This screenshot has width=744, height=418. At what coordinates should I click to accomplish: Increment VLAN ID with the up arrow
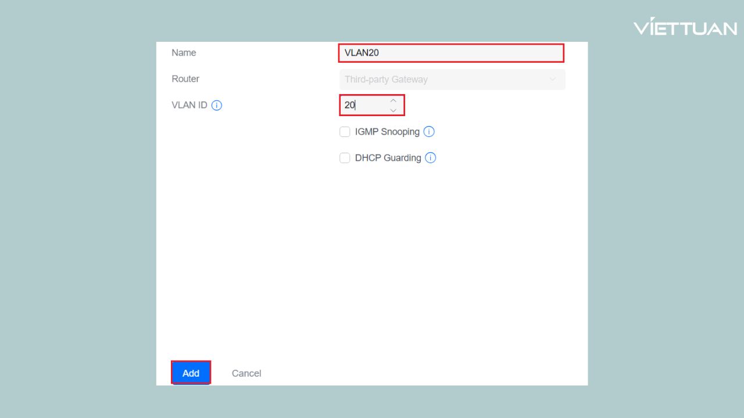(x=393, y=100)
